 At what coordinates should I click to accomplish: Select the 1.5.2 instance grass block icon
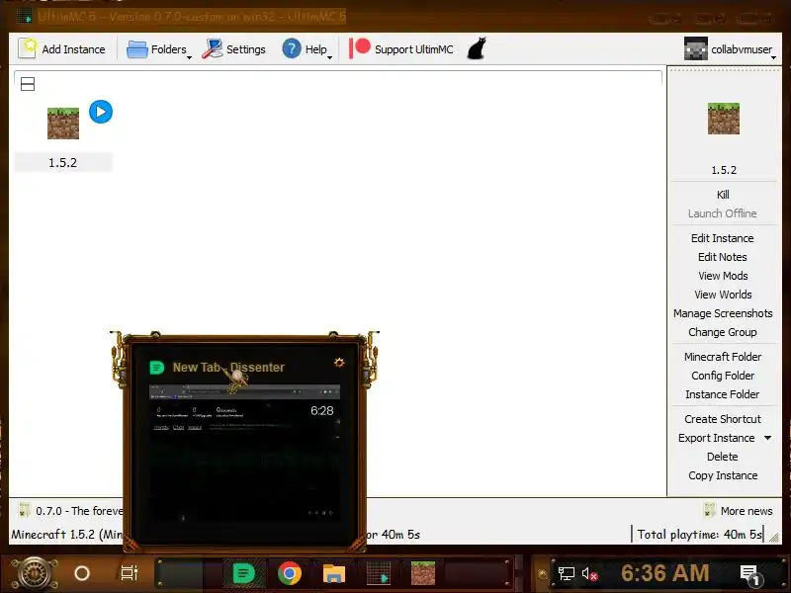coord(63,123)
